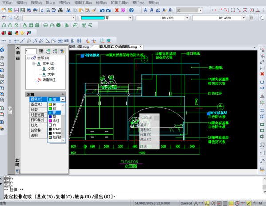The image size is (266, 206).
Task: Choose 退出(X) in the context menu
Action: tap(145, 139)
